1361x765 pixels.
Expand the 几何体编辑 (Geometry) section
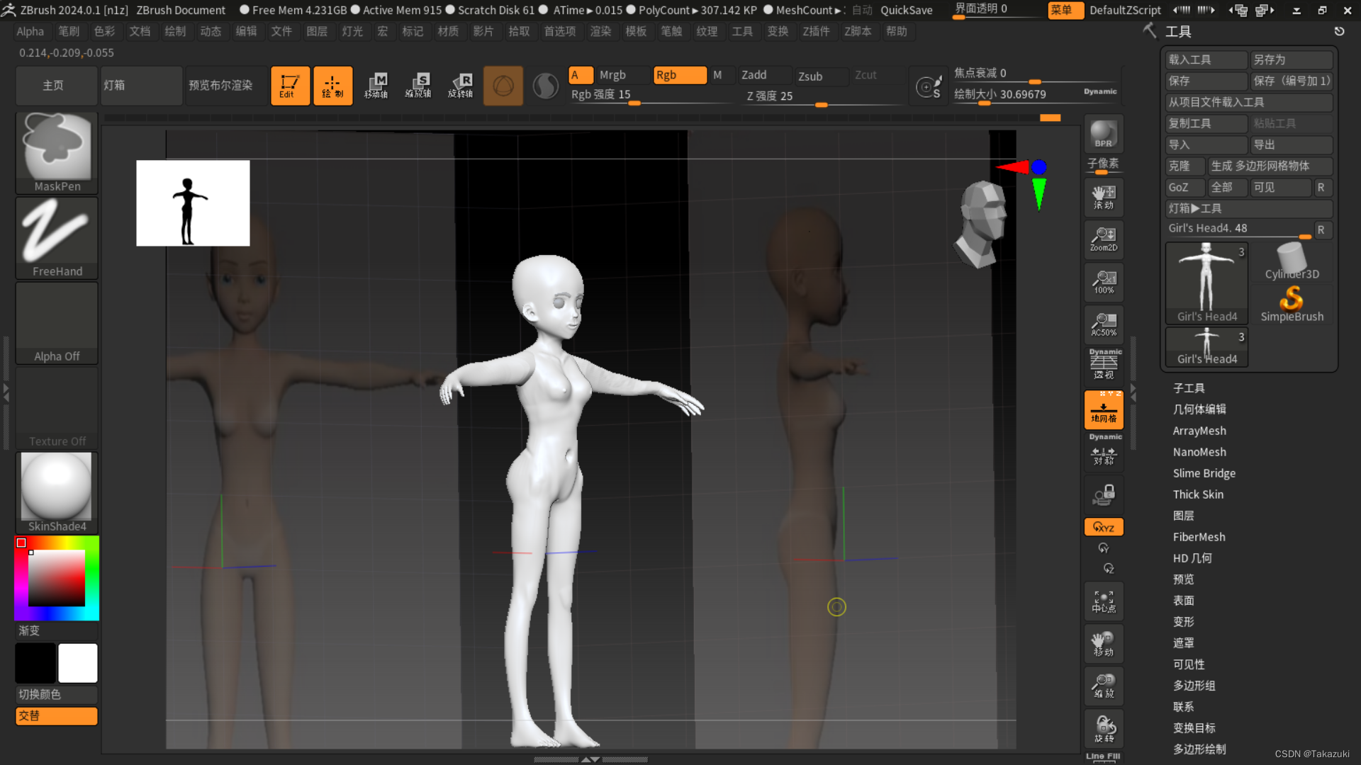pos(1199,409)
